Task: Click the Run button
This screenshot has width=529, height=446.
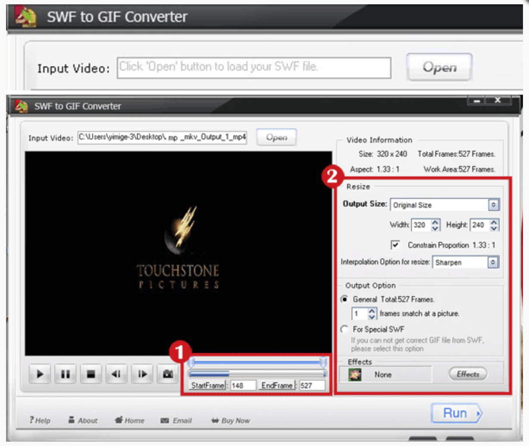Action: [x=457, y=413]
